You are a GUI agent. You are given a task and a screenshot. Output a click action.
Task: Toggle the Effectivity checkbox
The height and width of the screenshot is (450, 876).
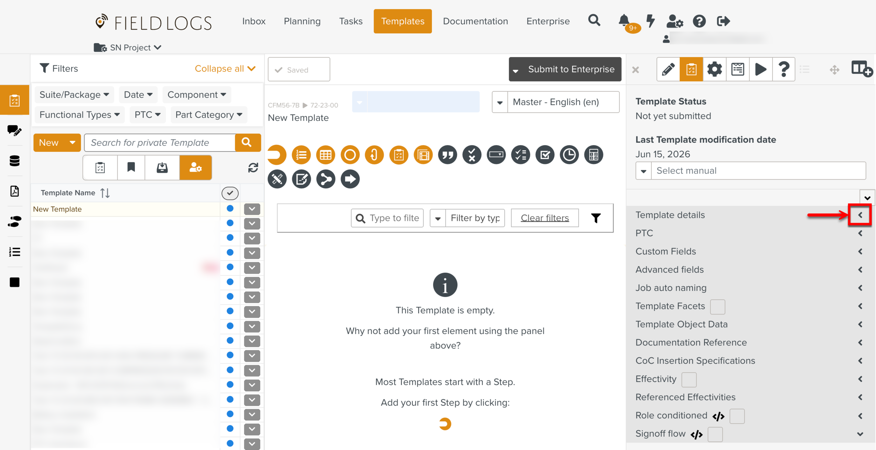point(689,379)
